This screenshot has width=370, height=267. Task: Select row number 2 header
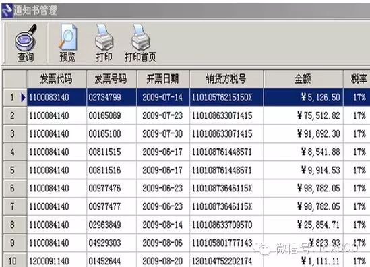point(15,115)
